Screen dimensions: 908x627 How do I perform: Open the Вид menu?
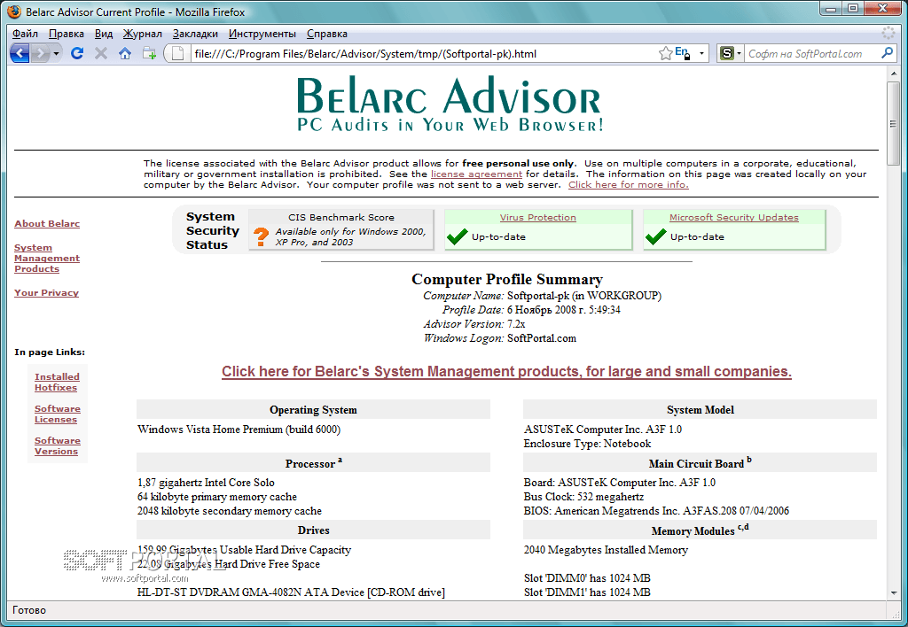pos(104,34)
